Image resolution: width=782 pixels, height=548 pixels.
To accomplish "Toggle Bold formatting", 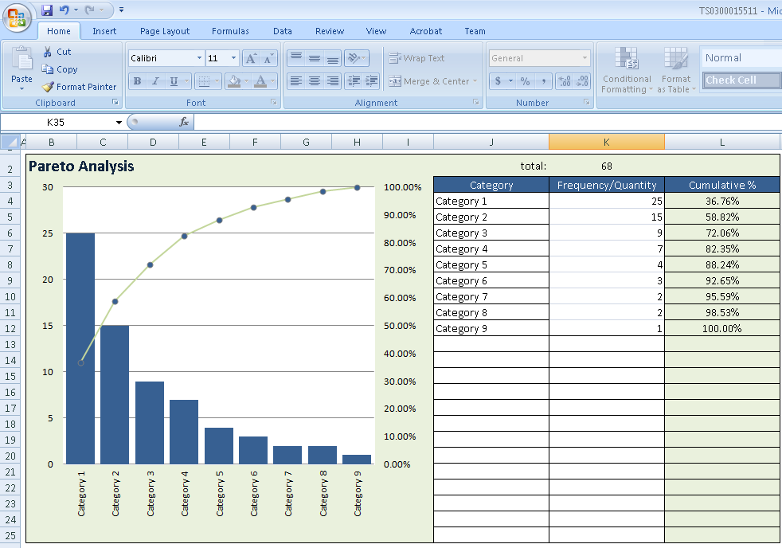I will 137,81.
